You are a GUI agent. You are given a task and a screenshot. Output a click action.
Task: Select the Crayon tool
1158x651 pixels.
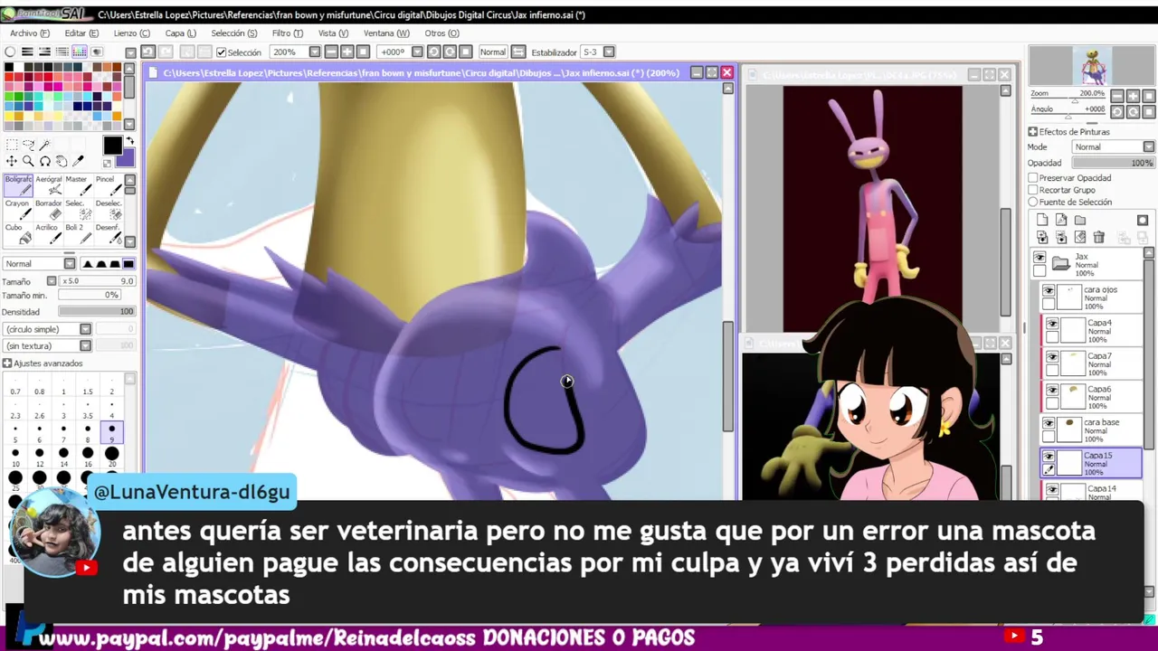tap(18, 210)
